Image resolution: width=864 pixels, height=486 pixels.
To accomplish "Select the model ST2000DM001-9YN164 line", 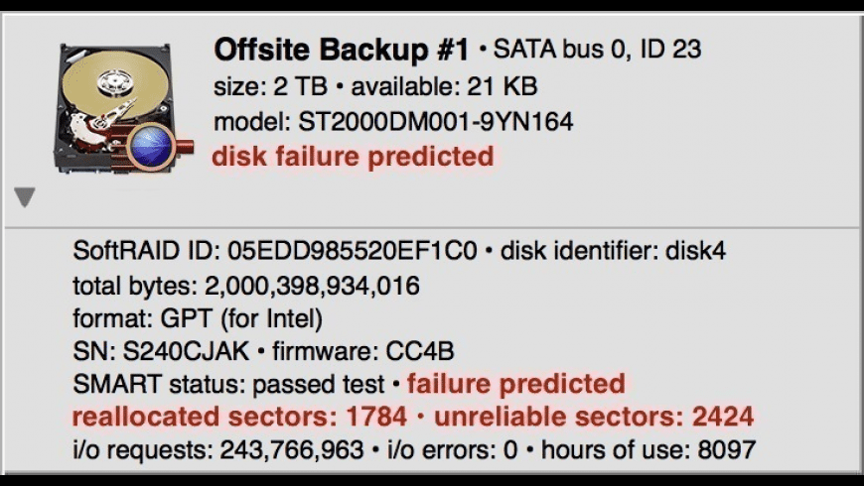I will (393, 123).
